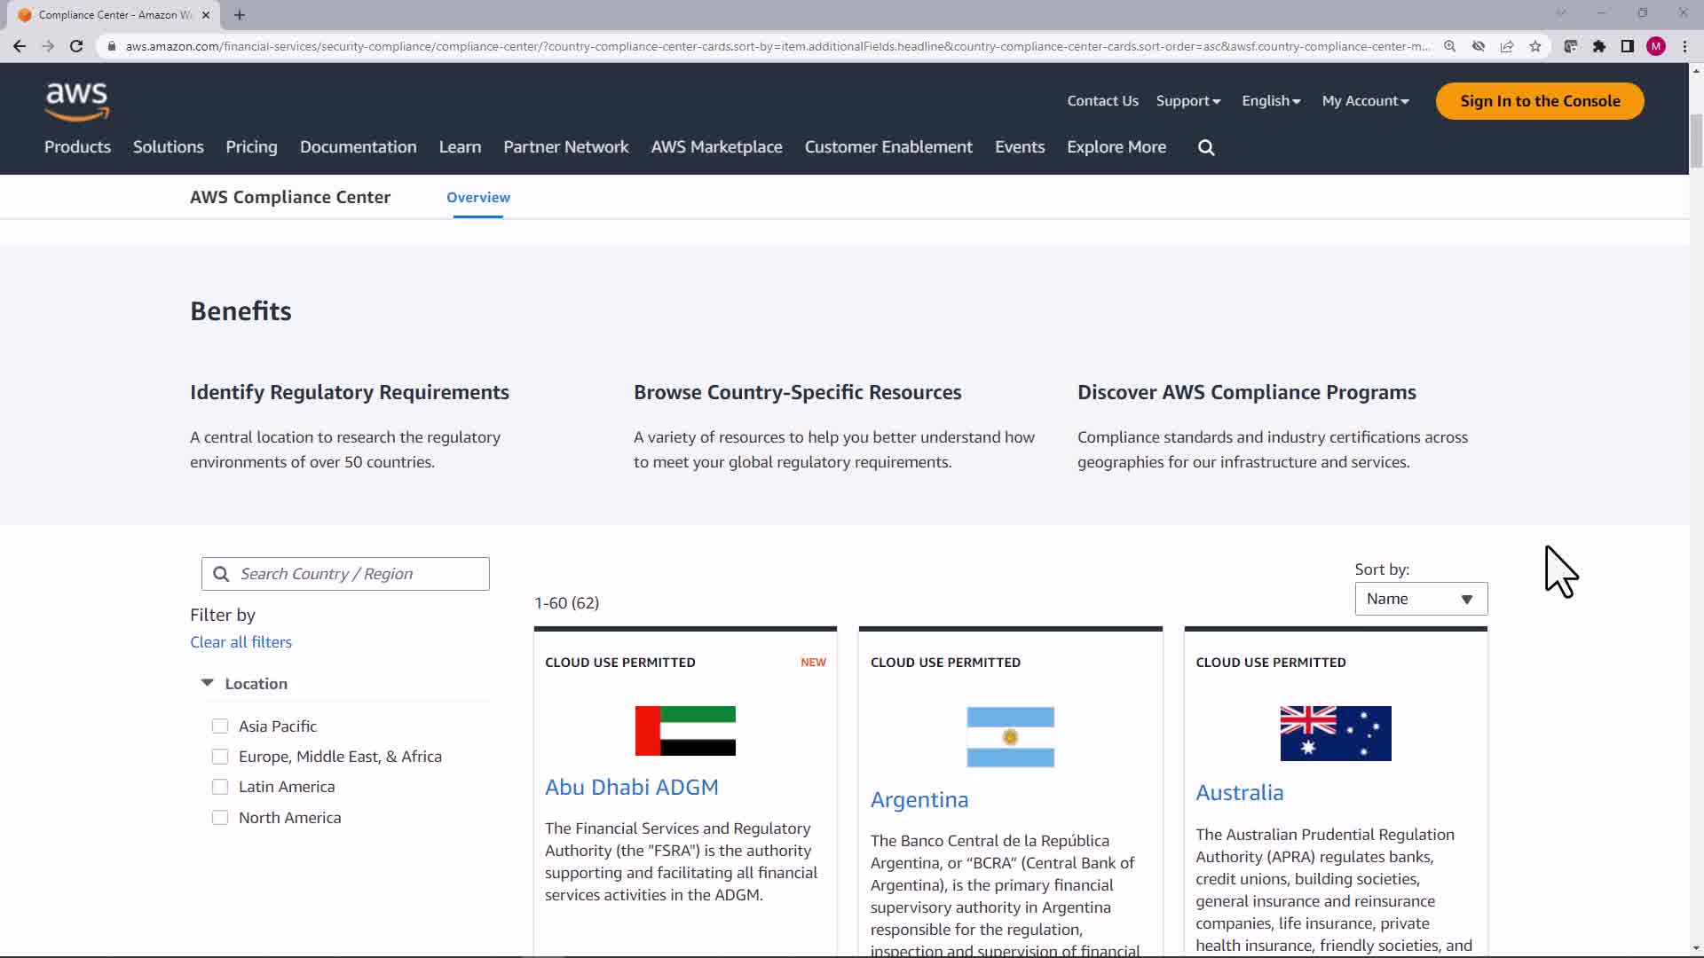Check the Asia Pacific filter
This screenshot has height=958, width=1704.
pyautogui.click(x=220, y=726)
